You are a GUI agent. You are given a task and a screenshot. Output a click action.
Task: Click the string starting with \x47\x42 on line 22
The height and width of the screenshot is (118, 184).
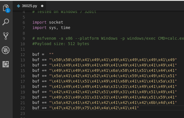tap(94, 108)
